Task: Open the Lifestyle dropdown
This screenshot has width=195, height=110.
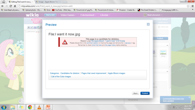Action: (105, 15)
